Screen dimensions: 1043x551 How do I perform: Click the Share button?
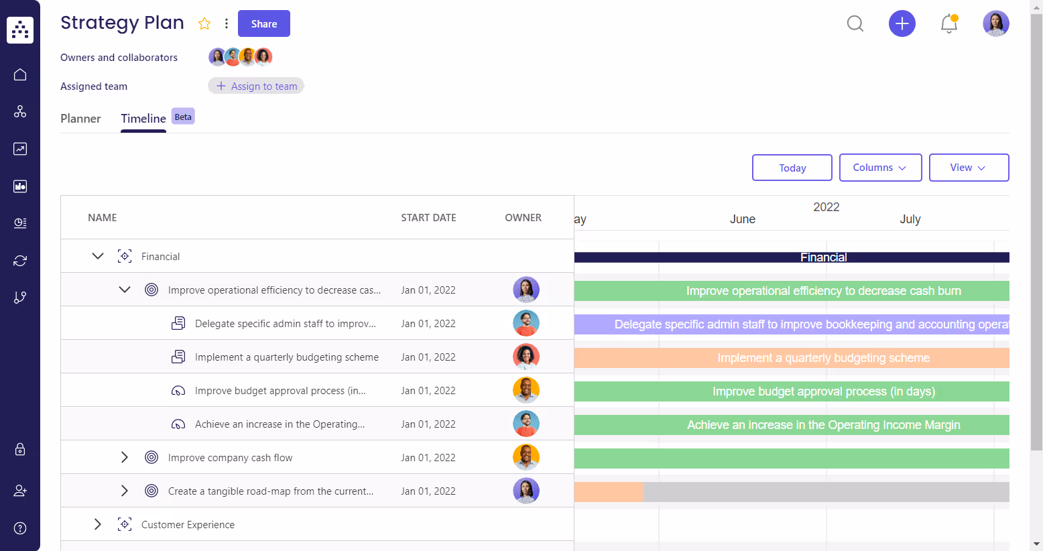click(263, 23)
